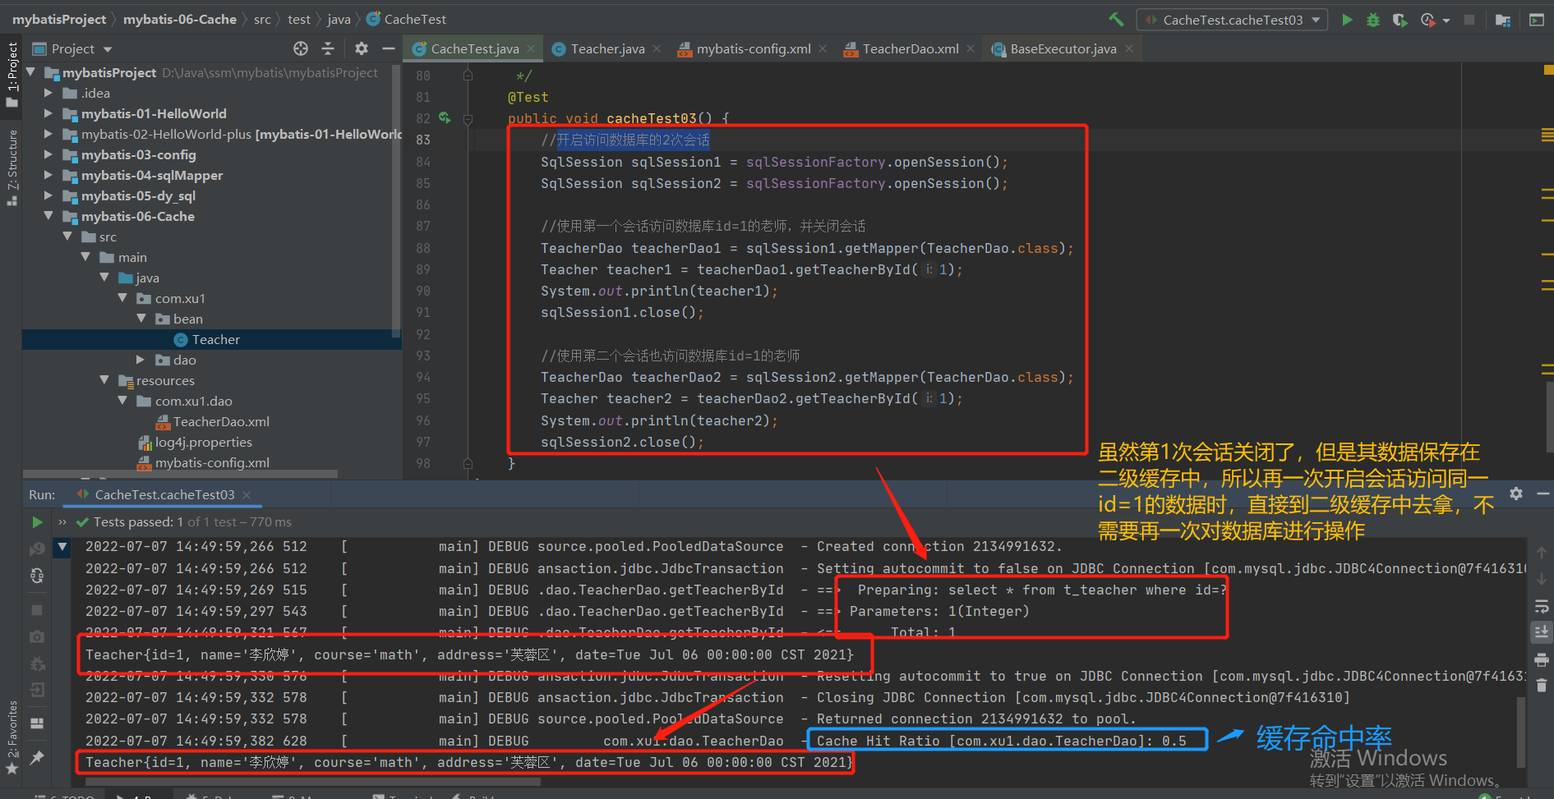The height and width of the screenshot is (799, 1554).
Task: Toggle the 1: Project side tab
Action: click(12, 75)
